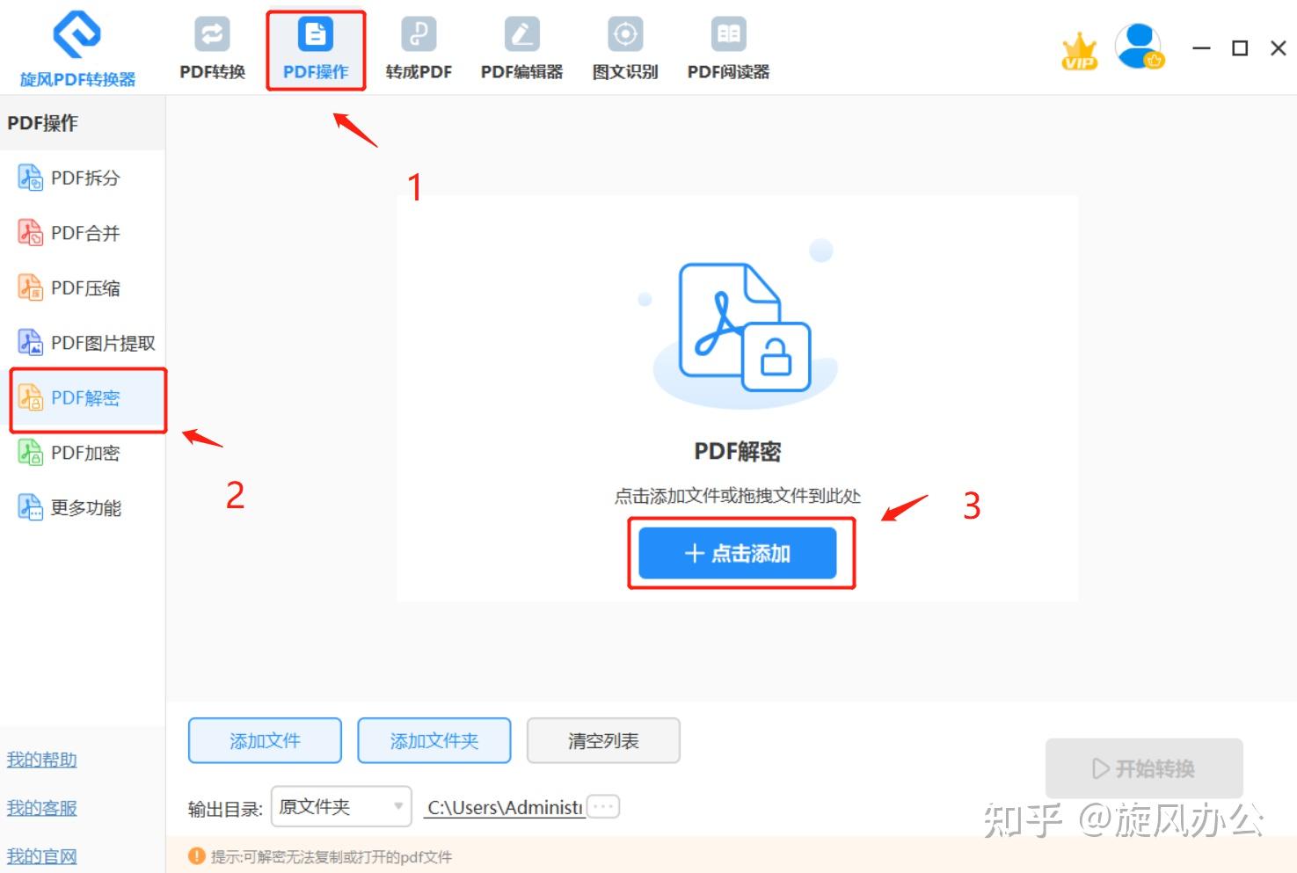Open 更多功能 in the sidebar

tap(83, 507)
